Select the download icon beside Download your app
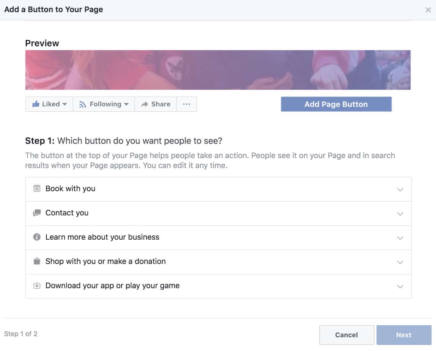 pos(37,286)
